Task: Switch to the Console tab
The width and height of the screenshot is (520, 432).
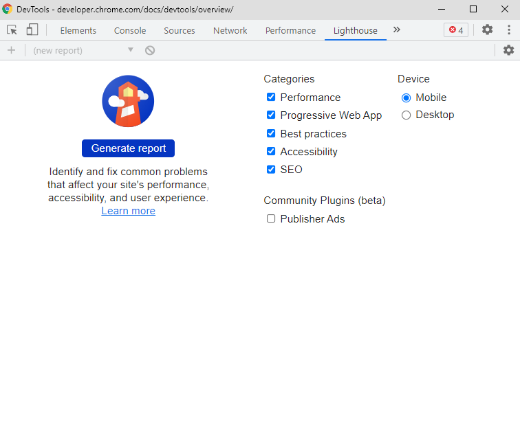Action: [x=130, y=30]
